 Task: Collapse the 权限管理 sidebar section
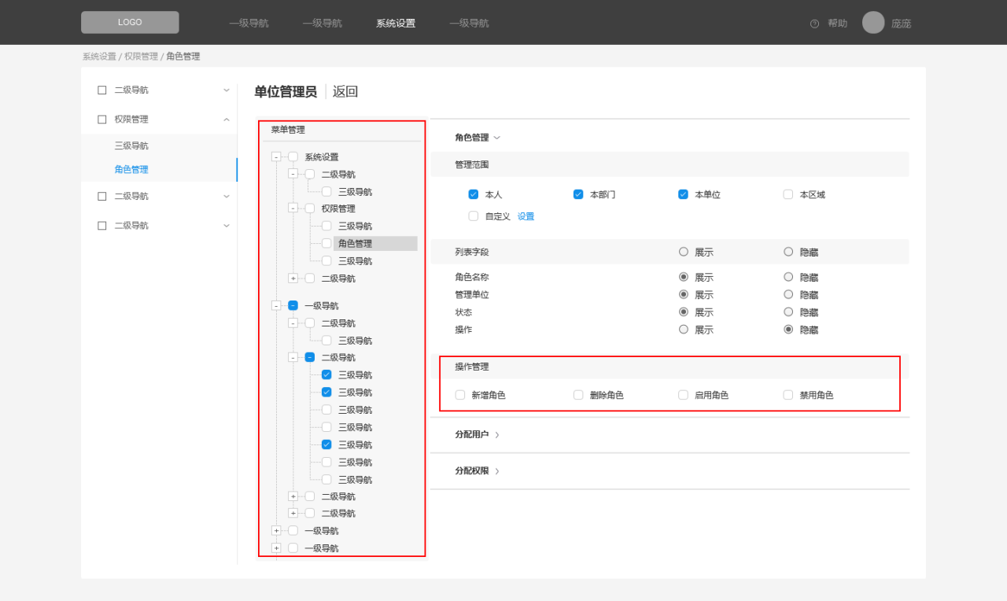pos(227,119)
